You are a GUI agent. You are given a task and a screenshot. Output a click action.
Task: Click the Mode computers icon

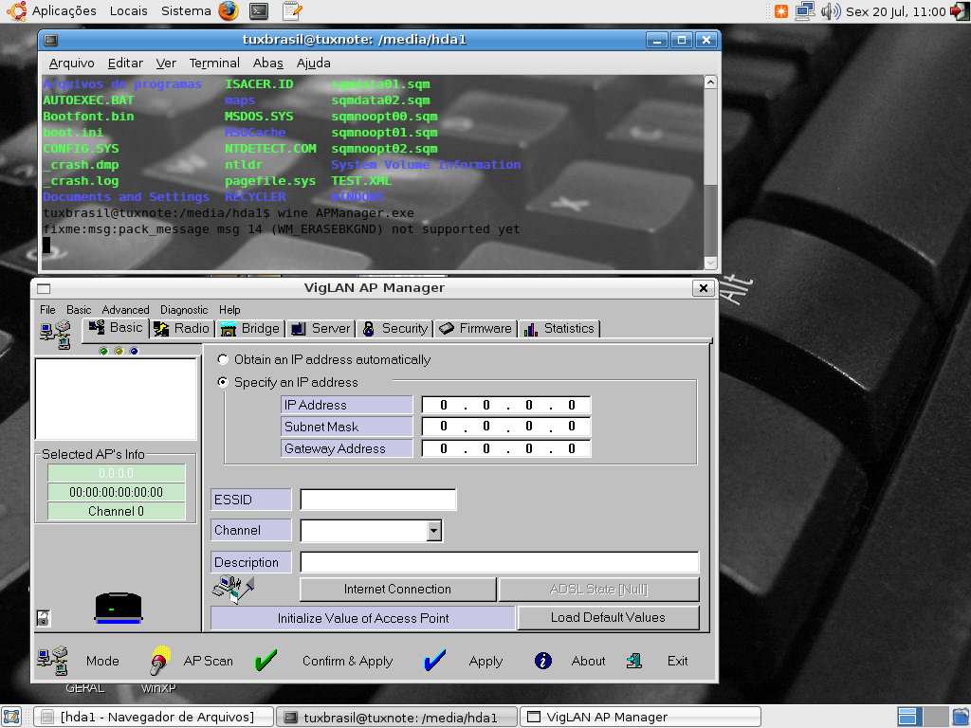pos(53,661)
